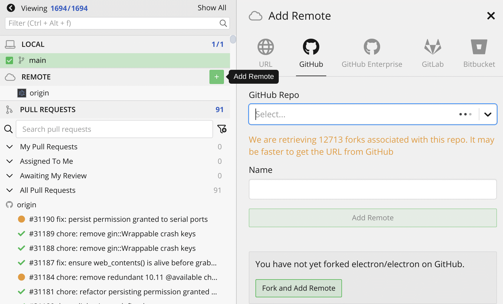This screenshot has width=503, height=304.
Task: Open PR #31187 ensure web_contents() is alive
Action: point(123,263)
